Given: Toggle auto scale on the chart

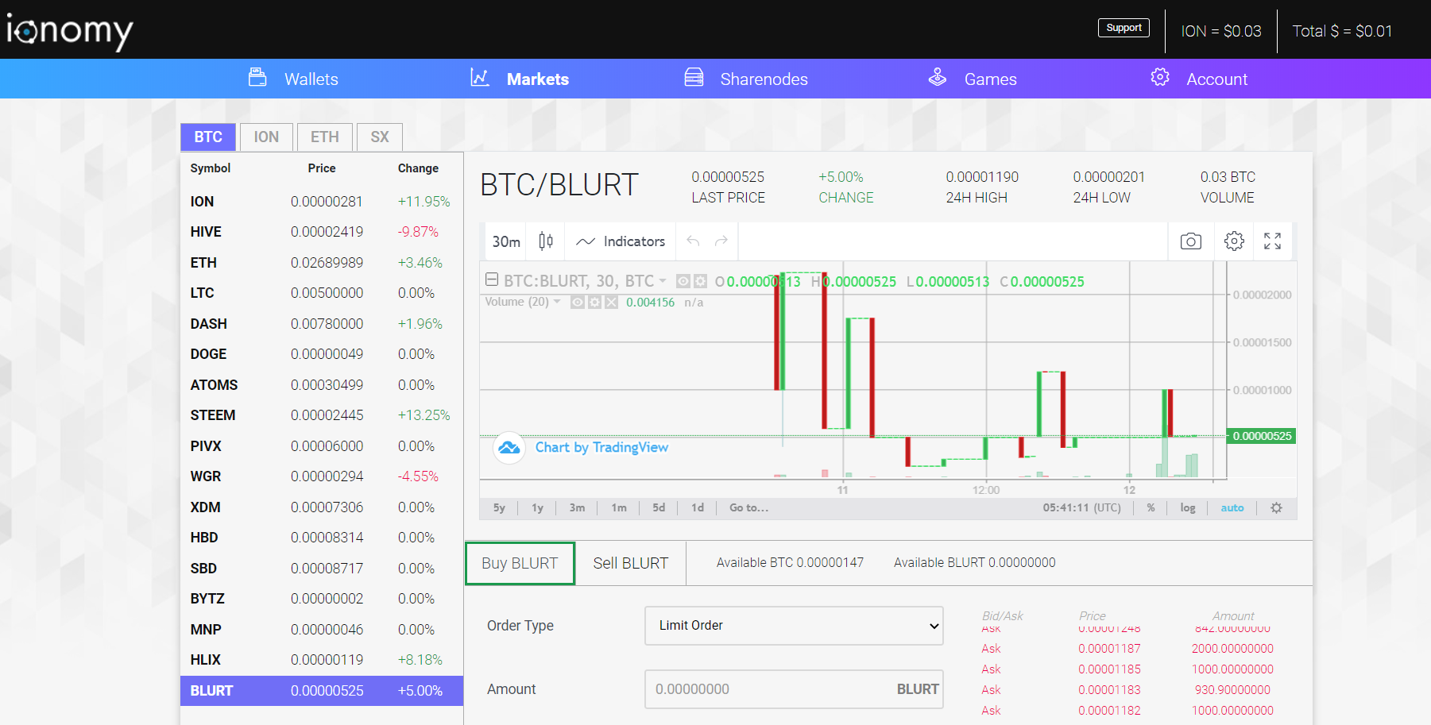Looking at the screenshot, I should click(1232, 508).
